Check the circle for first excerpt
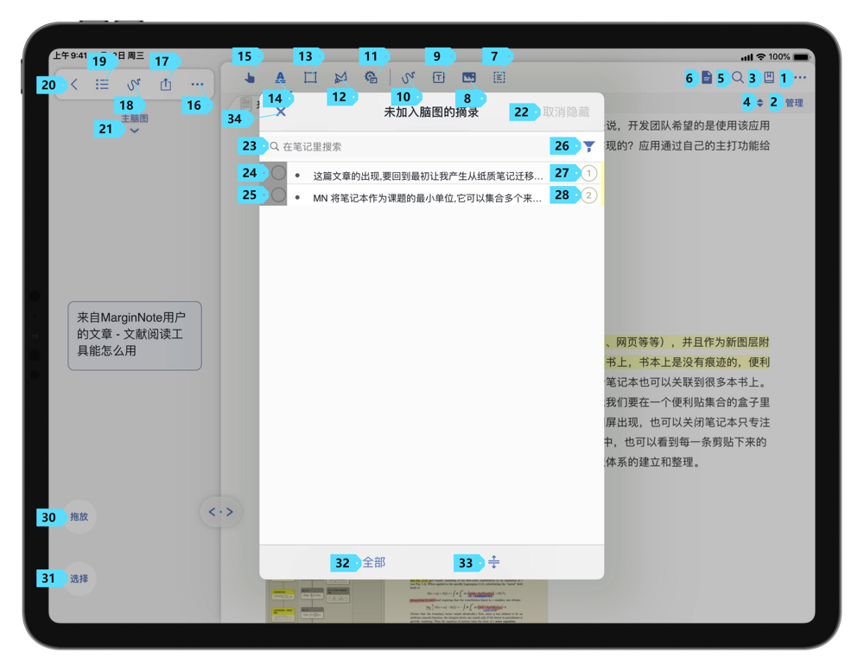This screenshot has height=672, width=864. [x=278, y=174]
